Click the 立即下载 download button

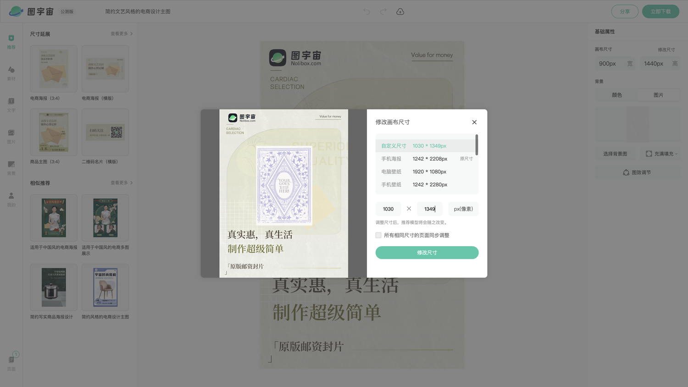[x=660, y=11]
